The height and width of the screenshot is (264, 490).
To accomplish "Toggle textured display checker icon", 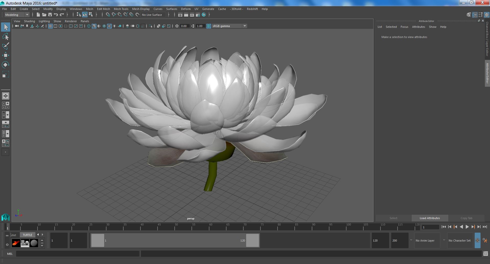I will (109, 26).
